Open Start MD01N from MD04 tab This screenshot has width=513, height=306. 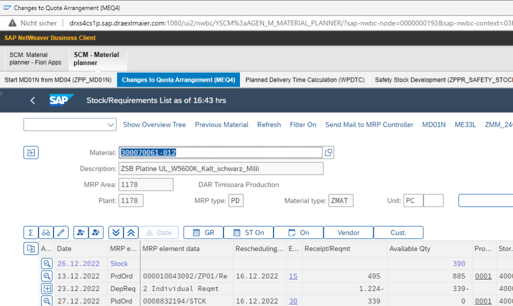tap(58, 80)
